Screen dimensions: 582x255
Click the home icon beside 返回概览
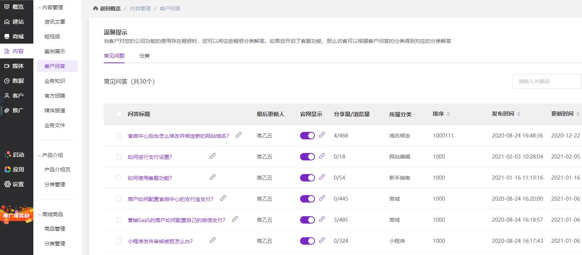pyautogui.click(x=96, y=8)
